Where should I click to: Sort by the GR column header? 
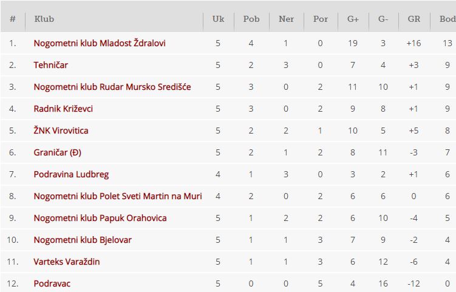click(x=414, y=19)
